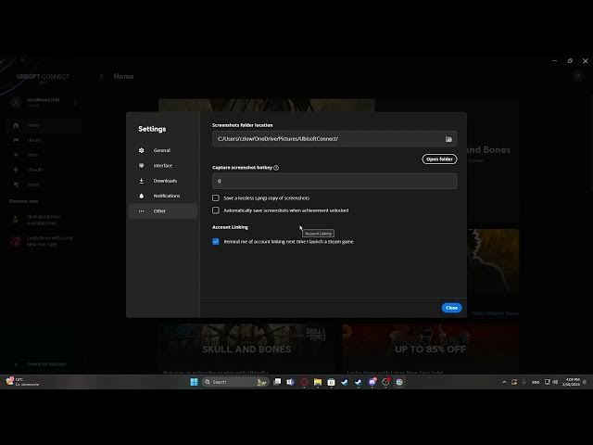593x445 pixels.
Task: Open the weather widget on taskbar
Action: coord(22,382)
